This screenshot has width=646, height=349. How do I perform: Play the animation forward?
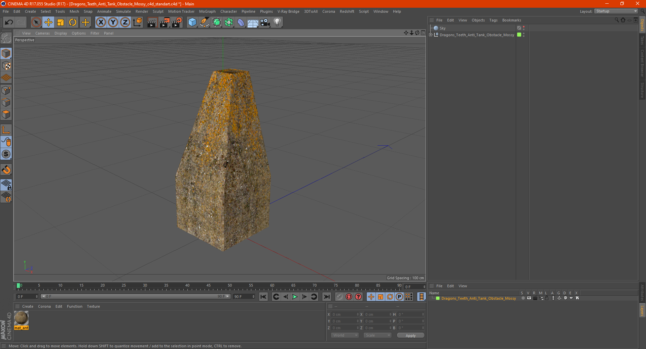(x=295, y=297)
